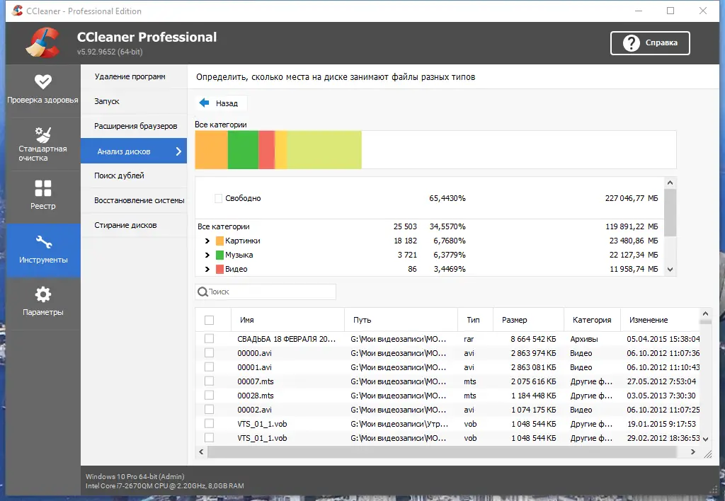Click the category list scroll-down arrow
725x501 pixels.
tap(670, 270)
